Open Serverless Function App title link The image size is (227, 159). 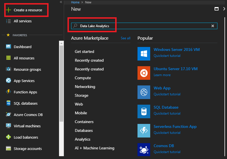click(175, 126)
